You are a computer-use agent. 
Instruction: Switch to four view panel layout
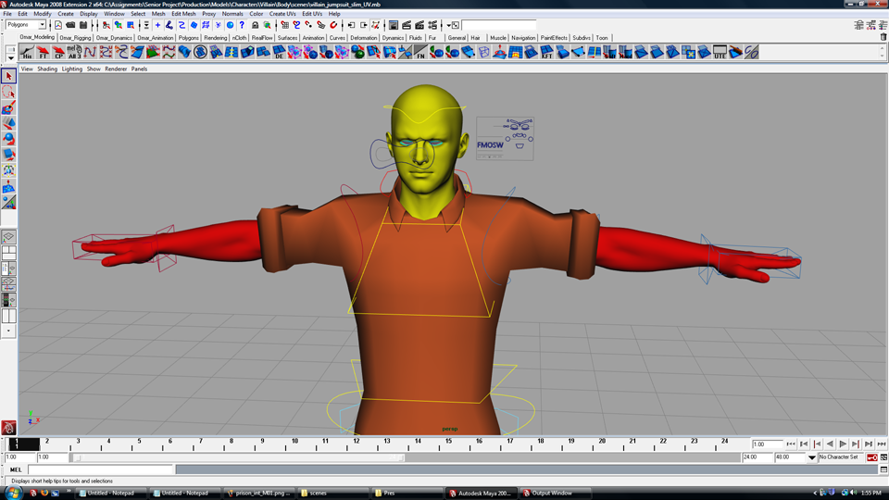[x=8, y=252]
